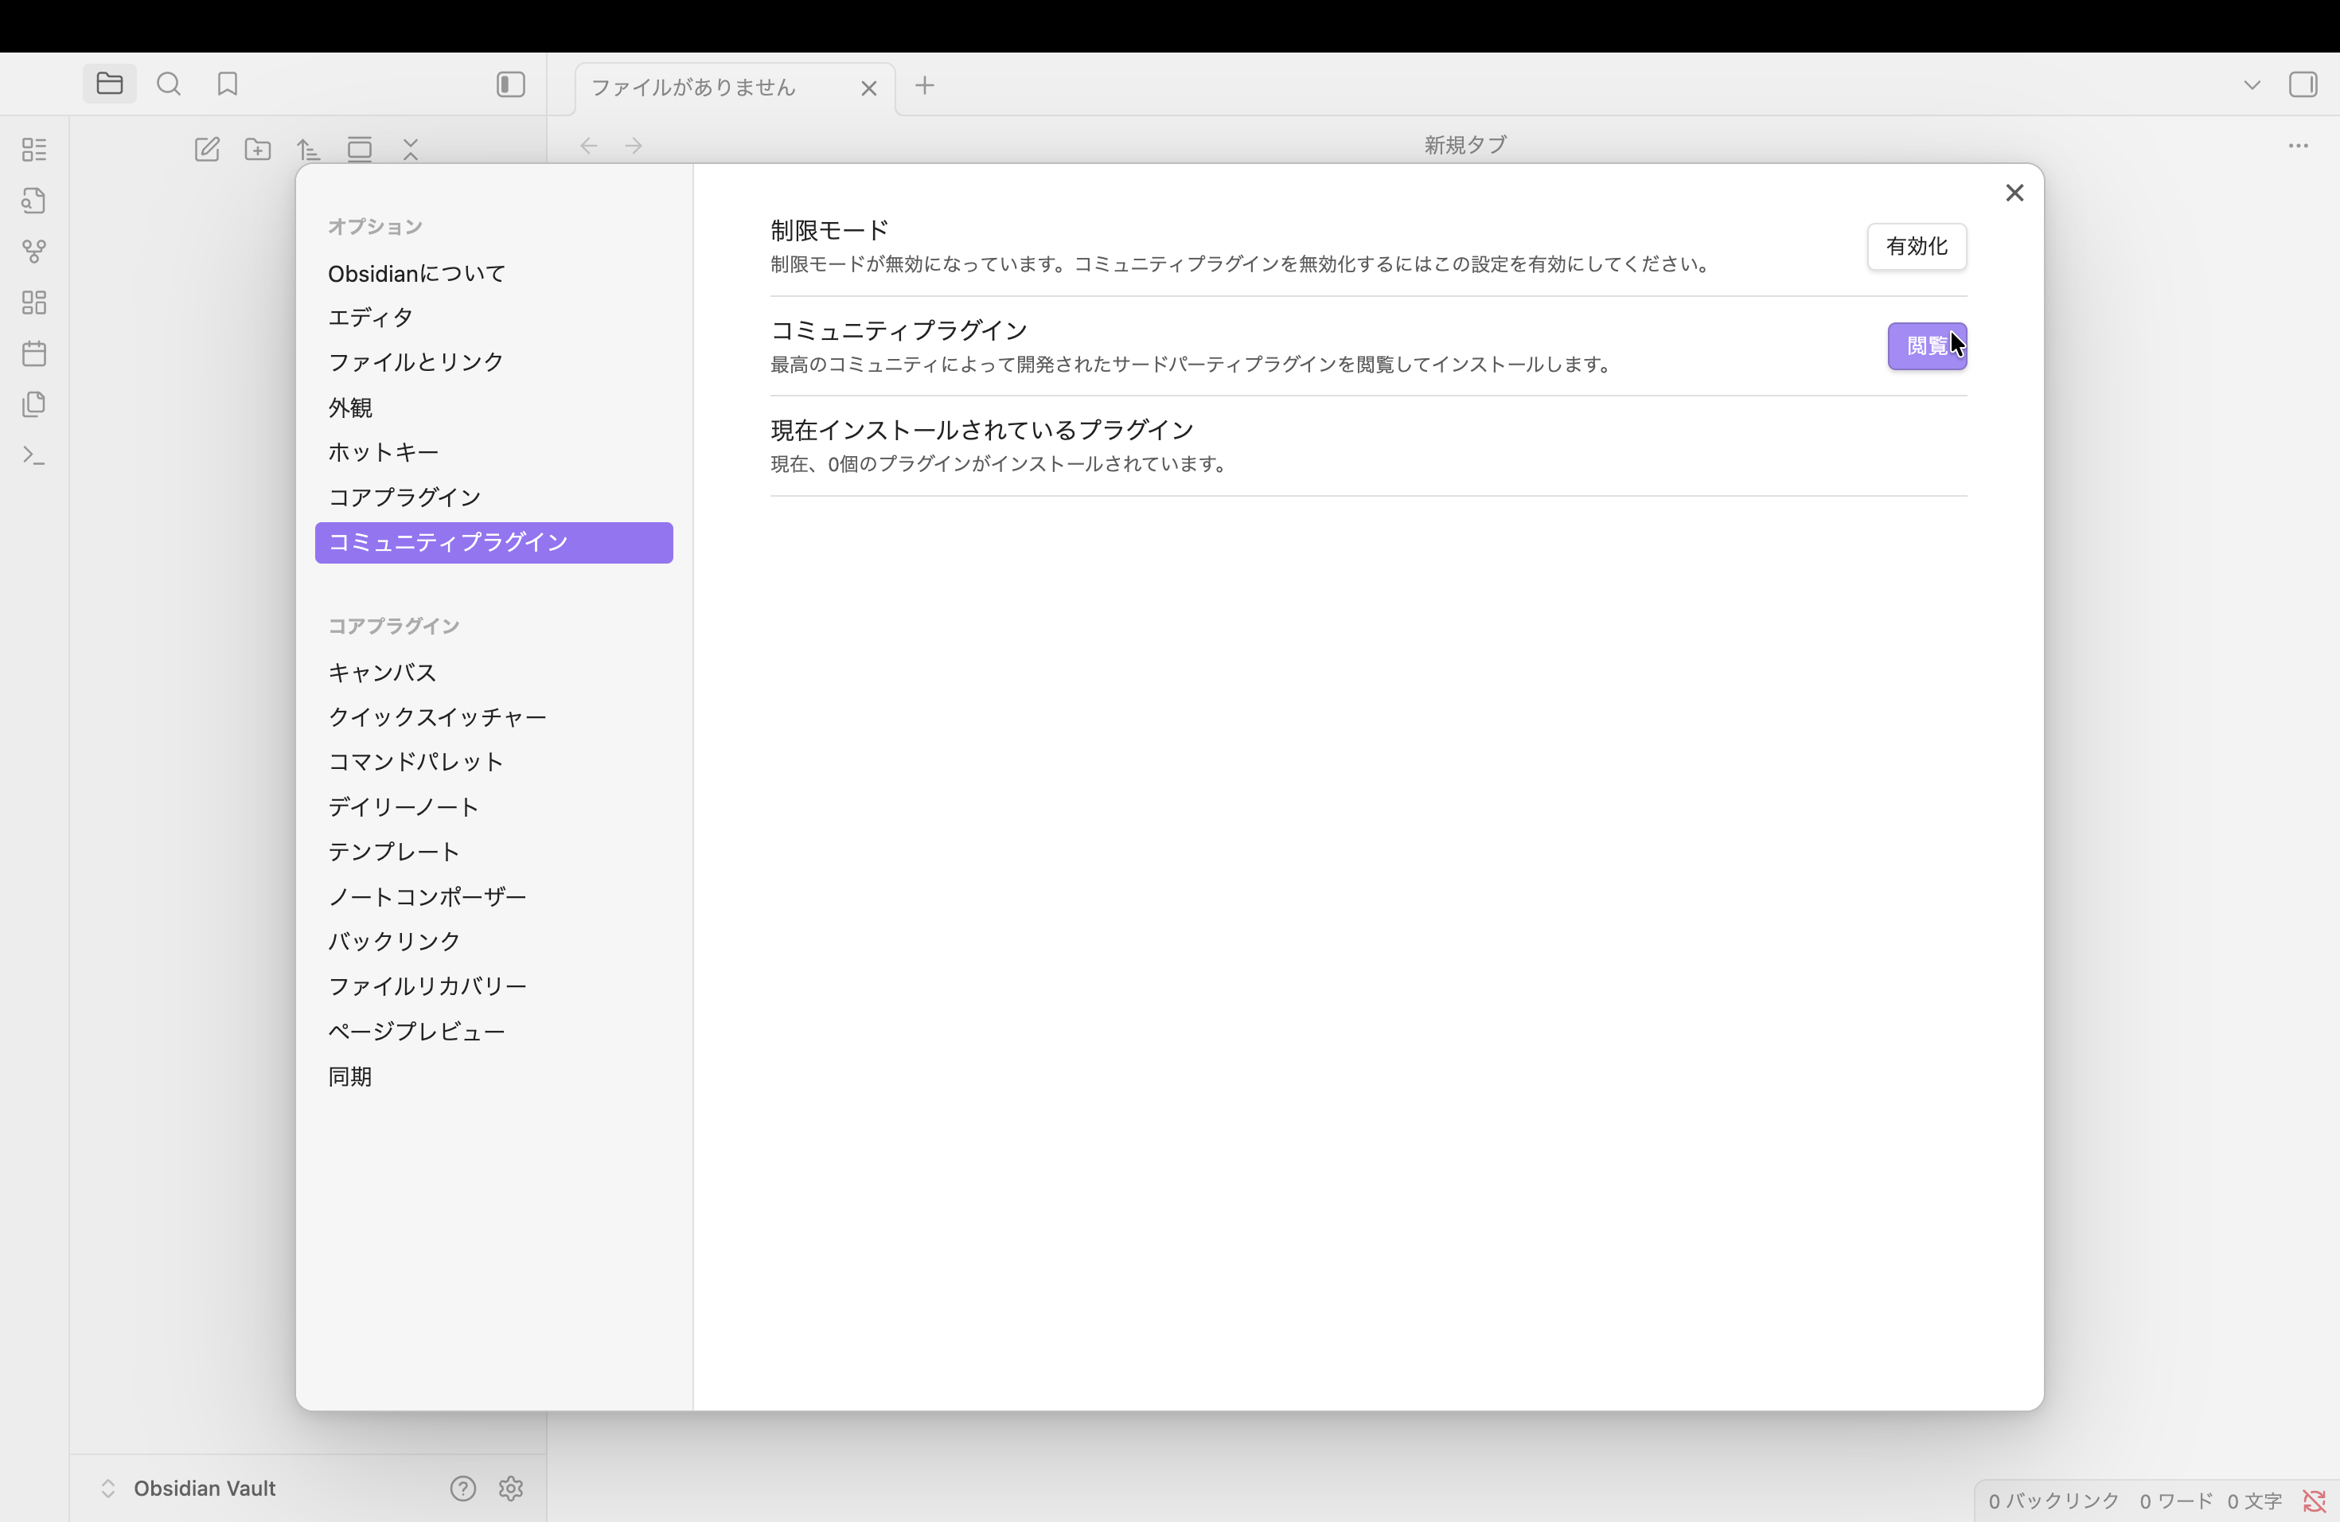Open the more options ellipsis menu
This screenshot has height=1522, width=2340.
point(2298,146)
